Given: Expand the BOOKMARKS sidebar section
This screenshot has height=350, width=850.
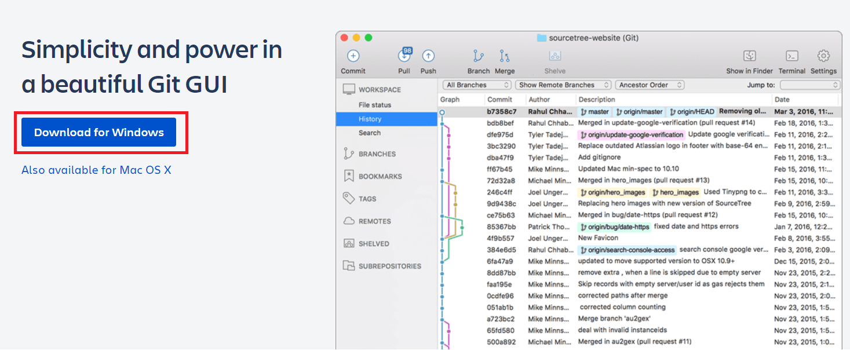Looking at the screenshot, I should coord(380,176).
